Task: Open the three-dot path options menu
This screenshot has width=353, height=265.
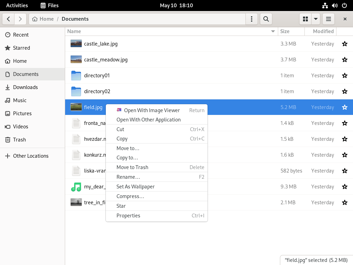Action: (251, 19)
